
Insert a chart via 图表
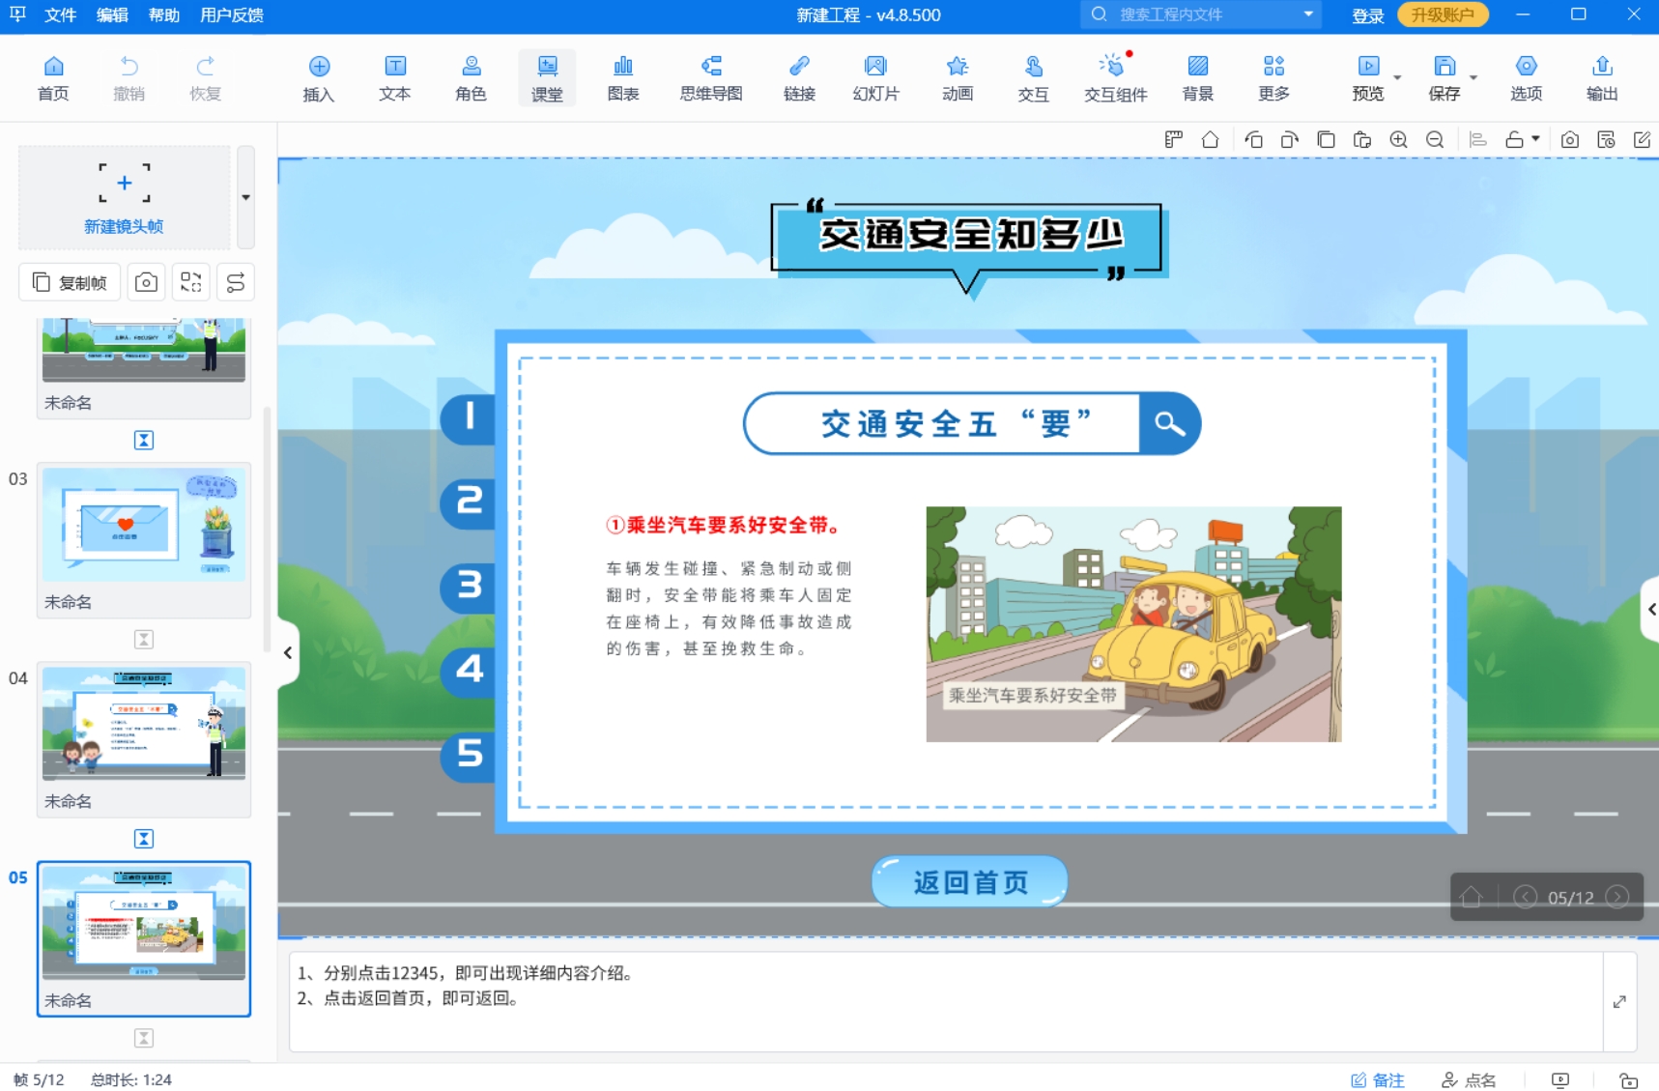coord(623,77)
